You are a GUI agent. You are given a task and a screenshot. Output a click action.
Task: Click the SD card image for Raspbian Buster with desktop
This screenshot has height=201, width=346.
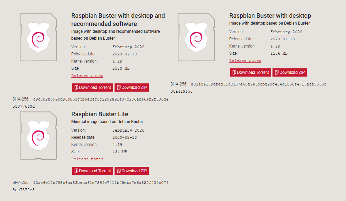[196, 37]
